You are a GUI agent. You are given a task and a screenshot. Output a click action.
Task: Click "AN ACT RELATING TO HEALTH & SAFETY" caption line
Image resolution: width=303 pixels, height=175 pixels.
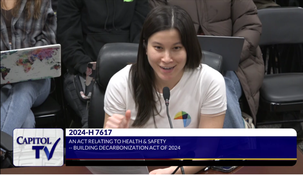tap(117, 141)
